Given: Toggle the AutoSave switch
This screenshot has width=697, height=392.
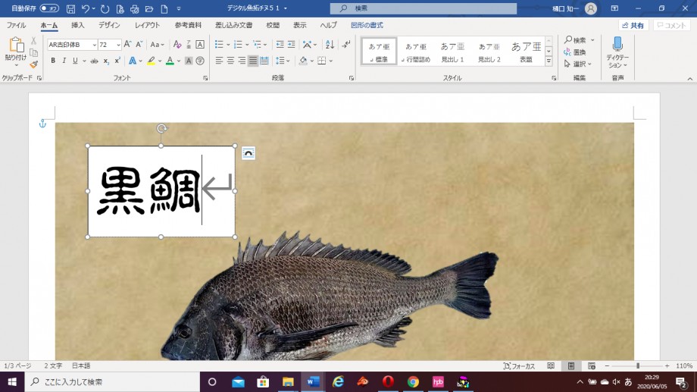Looking at the screenshot, I should (49, 8).
